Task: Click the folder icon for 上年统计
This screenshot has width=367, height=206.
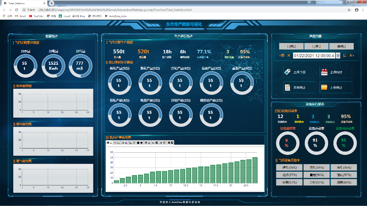Action: [x=324, y=88]
